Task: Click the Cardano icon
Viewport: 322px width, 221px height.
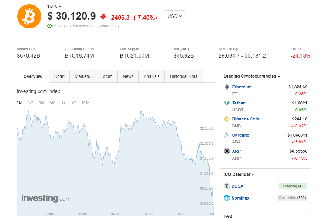Action: click(227, 135)
